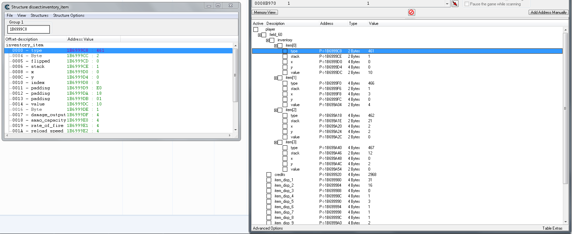Click the Group 1 address input field
572x234 pixels.
click(x=29, y=29)
